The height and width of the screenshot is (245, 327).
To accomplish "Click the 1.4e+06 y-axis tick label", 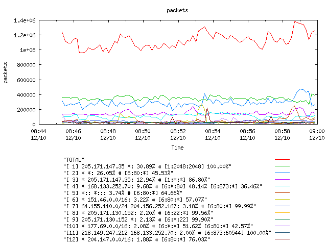I will [x=25, y=20].
